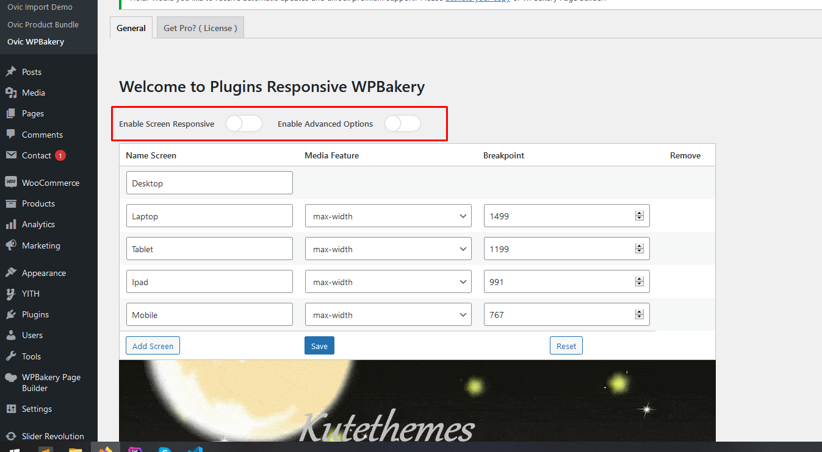Screen dimensions: 822x452
Task: Click the "Enable Advanced Options" label
Action: [325, 124]
